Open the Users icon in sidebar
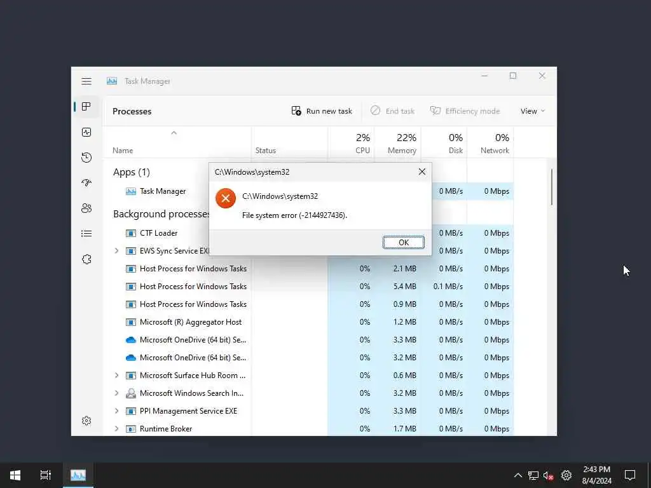The height and width of the screenshot is (488, 651). (86, 208)
